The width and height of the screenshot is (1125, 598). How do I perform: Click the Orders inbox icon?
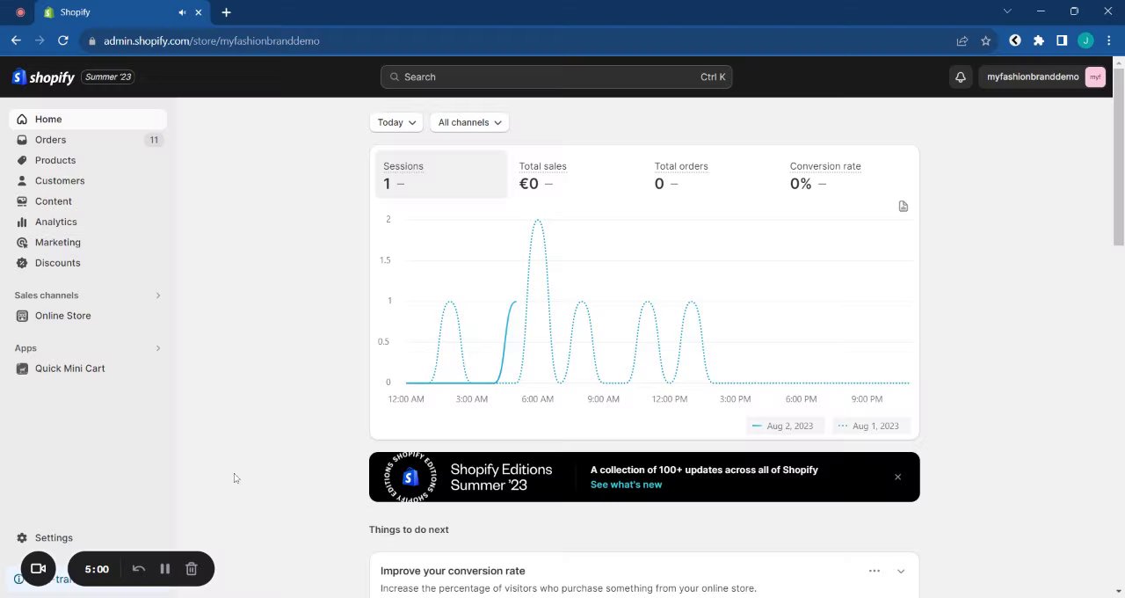pos(22,140)
